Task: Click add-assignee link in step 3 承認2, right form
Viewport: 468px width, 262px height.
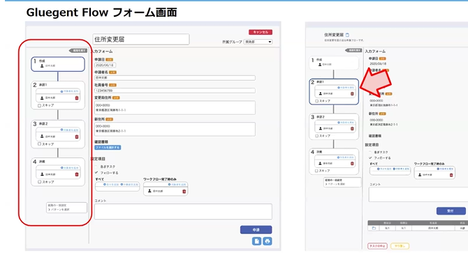Action: click(346, 123)
